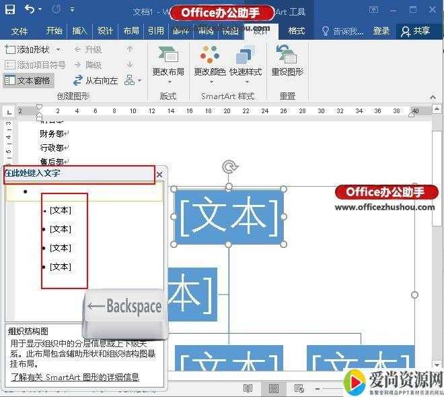
Task: Open the 更改颜色 color palette
Action: [210, 56]
